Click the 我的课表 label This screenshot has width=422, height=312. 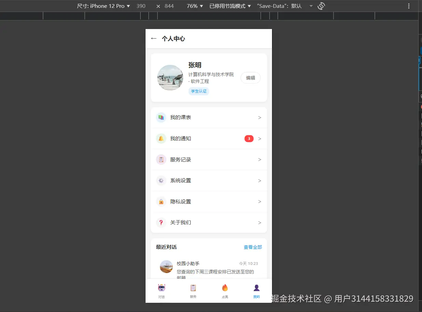(180, 117)
